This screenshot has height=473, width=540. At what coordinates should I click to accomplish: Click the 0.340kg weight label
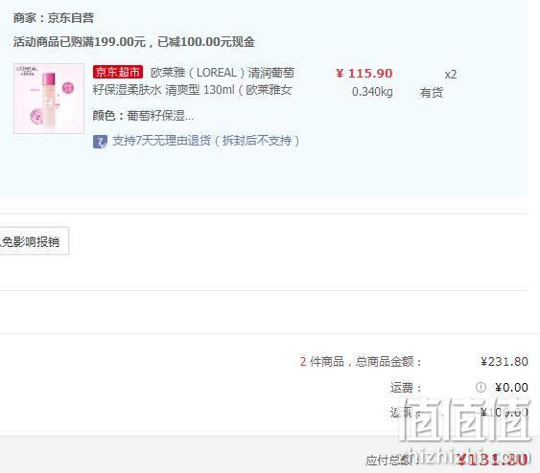pyautogui.click(x=372, y=92)
